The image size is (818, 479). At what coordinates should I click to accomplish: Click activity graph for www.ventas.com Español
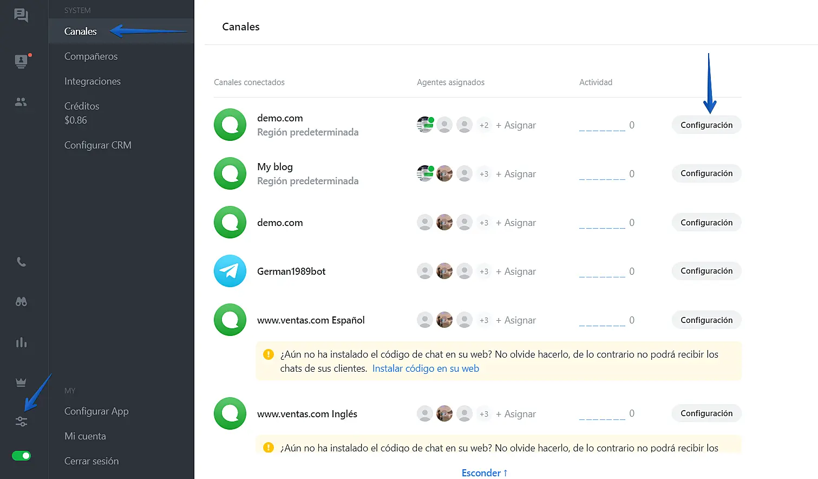click(602, 321)
